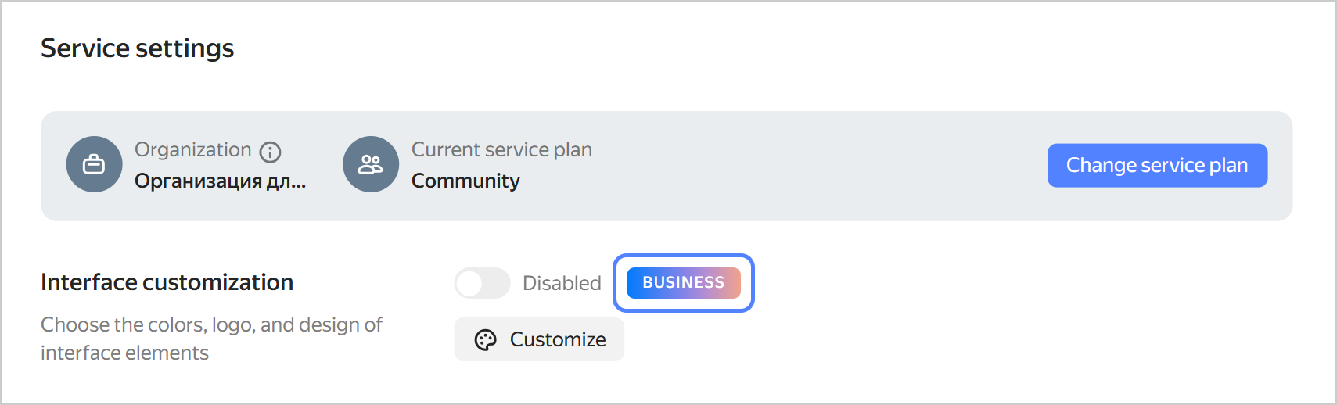Screen dimensions: 1337x405
Task: Click the 'interface elements' description line
Action: (124, 353)
